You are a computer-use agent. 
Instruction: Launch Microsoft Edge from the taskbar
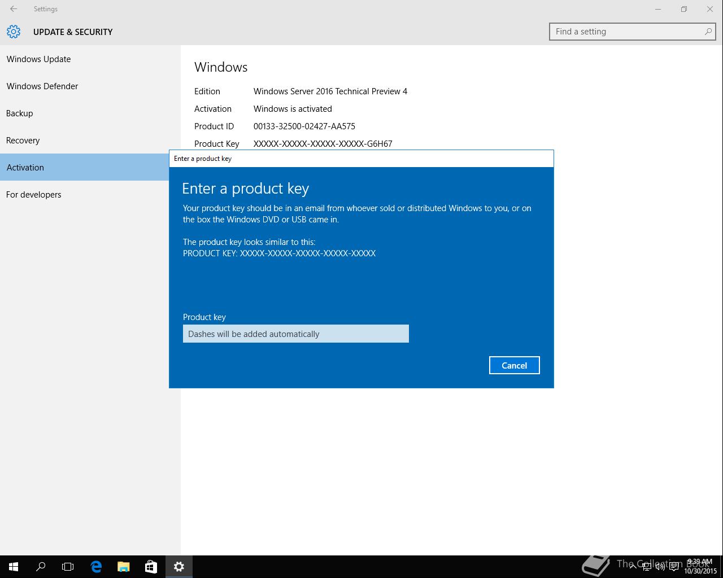[96, 567]
